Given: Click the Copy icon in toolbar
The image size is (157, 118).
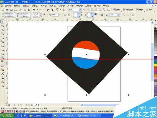Looking at the screenshot, I should 25,10.
